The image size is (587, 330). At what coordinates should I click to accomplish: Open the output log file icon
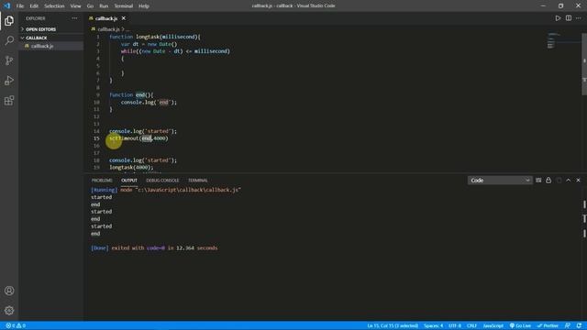coord(559,181)
